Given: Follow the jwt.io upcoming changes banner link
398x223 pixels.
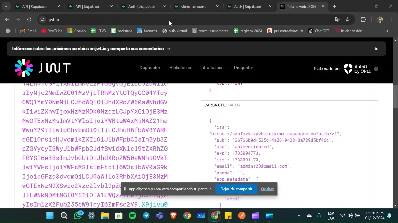Looking at the screenshot, I should click(91, 49).
